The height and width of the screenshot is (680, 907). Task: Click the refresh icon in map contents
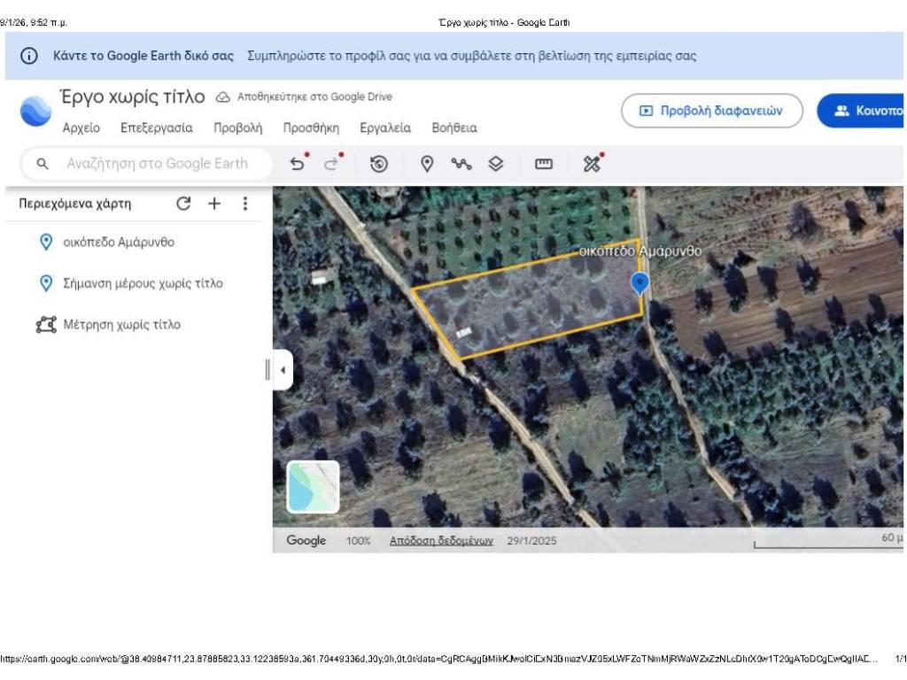coord(183,204)
